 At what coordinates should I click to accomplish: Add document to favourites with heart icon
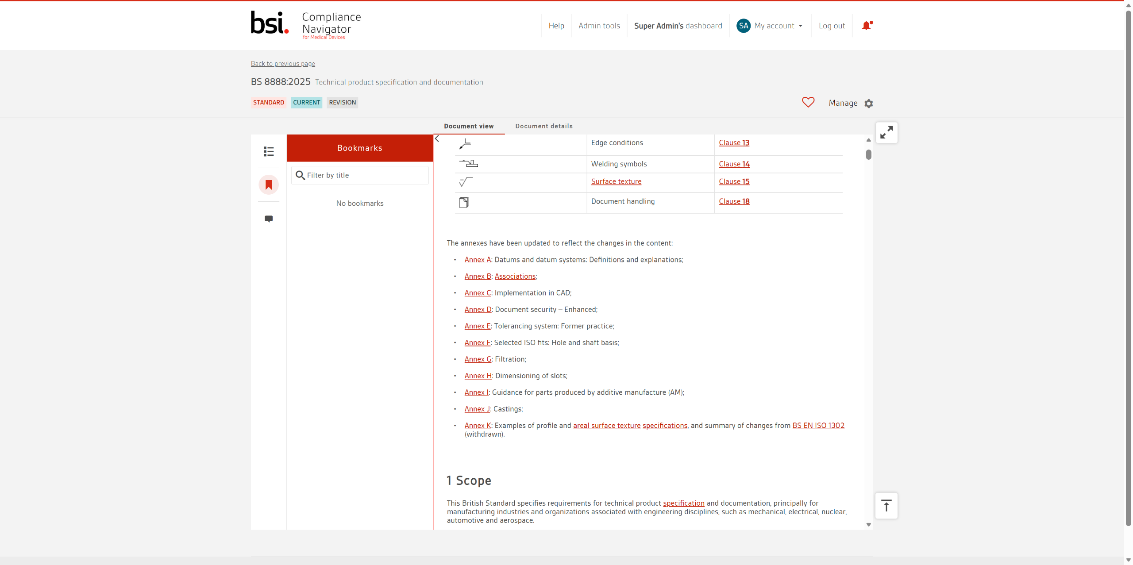click(x=808, y=103)
